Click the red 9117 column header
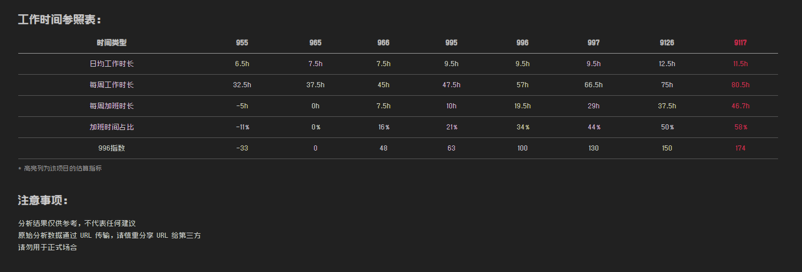 (740, 43)
